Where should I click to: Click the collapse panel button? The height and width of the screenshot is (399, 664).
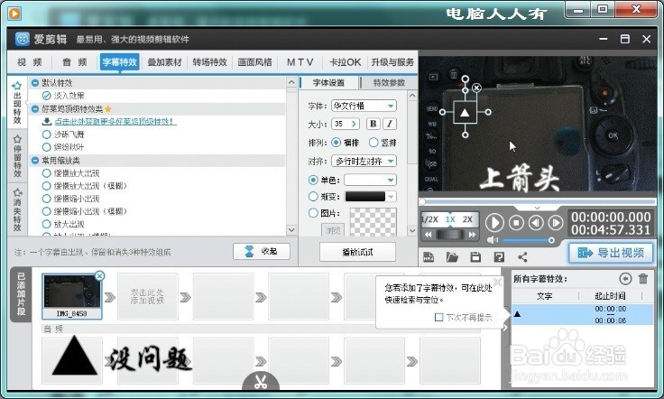click(x=262, y=251)
